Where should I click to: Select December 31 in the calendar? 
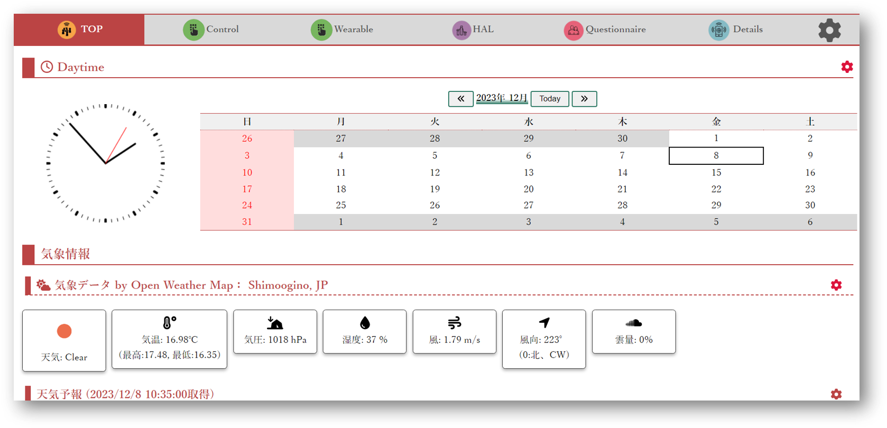pyautogui.click(x=247, y=222)
